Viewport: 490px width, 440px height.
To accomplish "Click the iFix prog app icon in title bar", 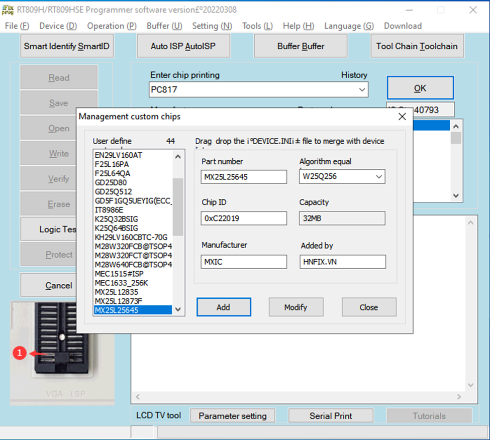I will (8, 10).
